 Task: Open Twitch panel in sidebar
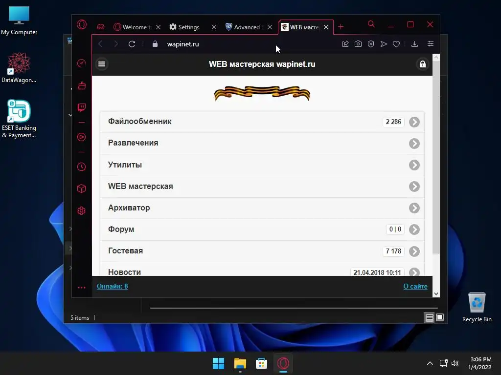tap(82, 107)
